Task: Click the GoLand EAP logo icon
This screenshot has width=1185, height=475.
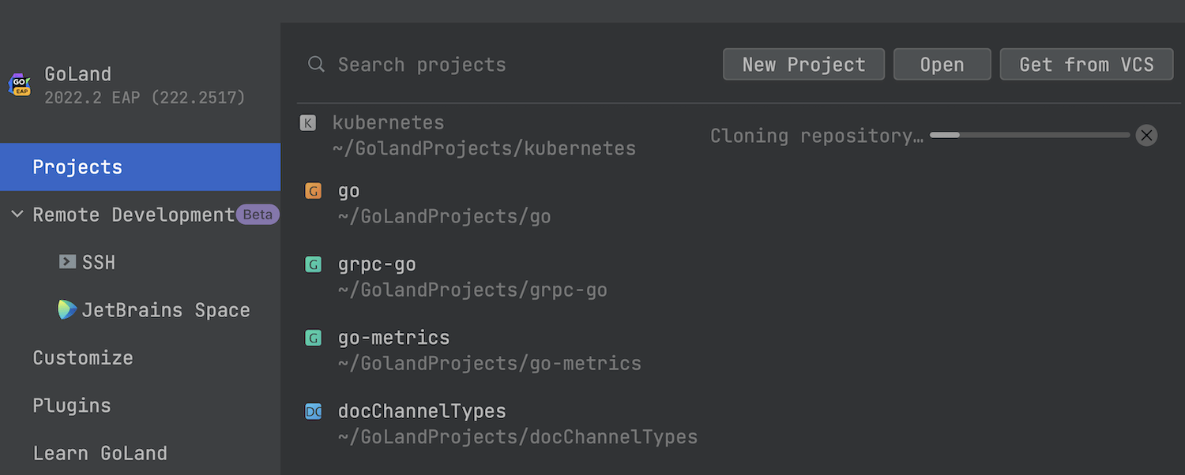Action: tap(20, 84)
